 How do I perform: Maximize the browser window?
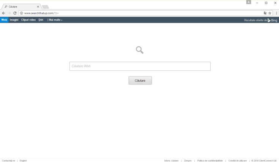click(x=266, y=3)
